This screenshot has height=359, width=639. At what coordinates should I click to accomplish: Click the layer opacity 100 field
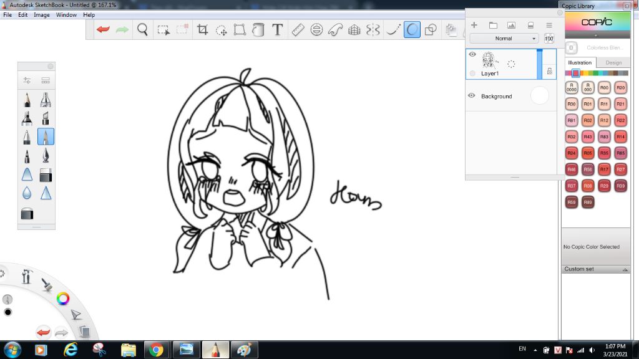pos(549,39)
